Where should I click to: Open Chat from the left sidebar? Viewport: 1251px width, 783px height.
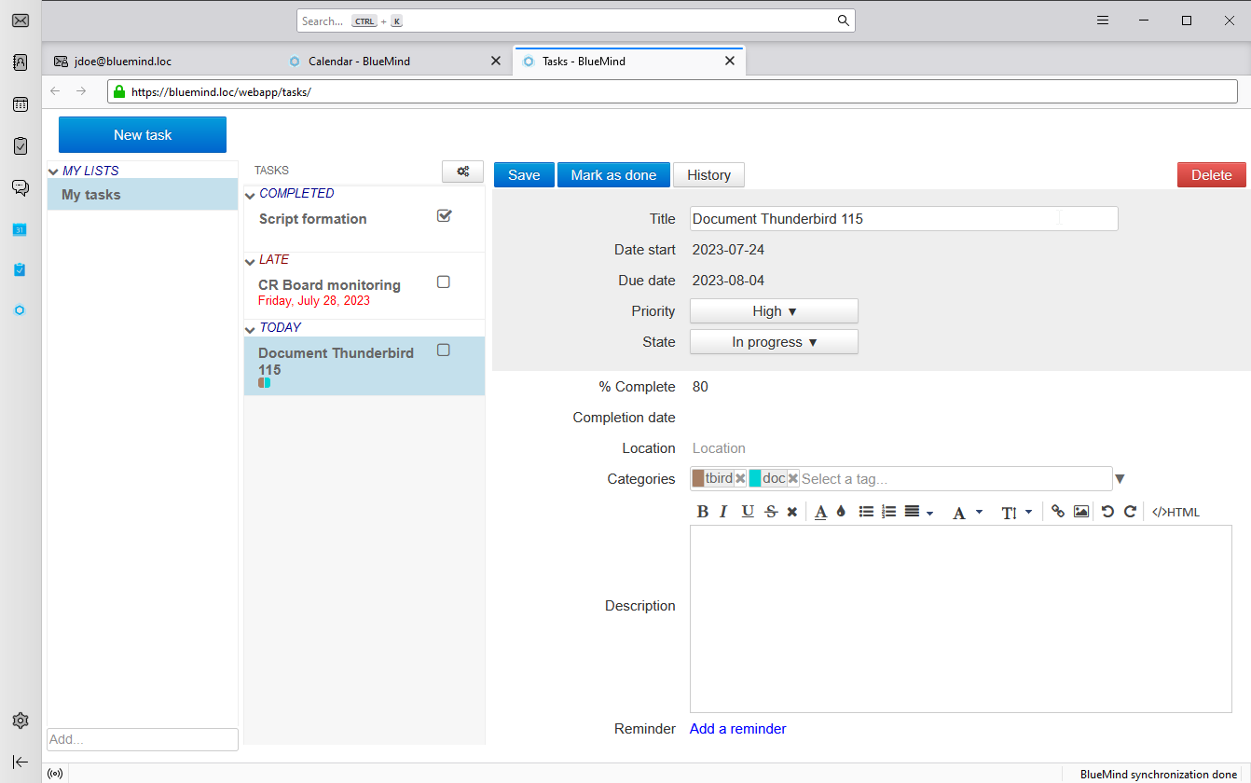tap(21, 187)
